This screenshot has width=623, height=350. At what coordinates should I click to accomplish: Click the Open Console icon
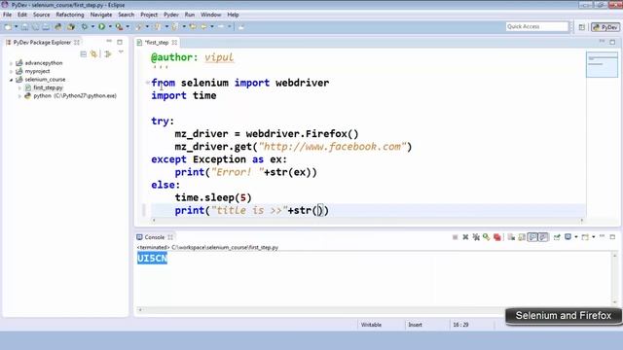(x=585, y=237)
